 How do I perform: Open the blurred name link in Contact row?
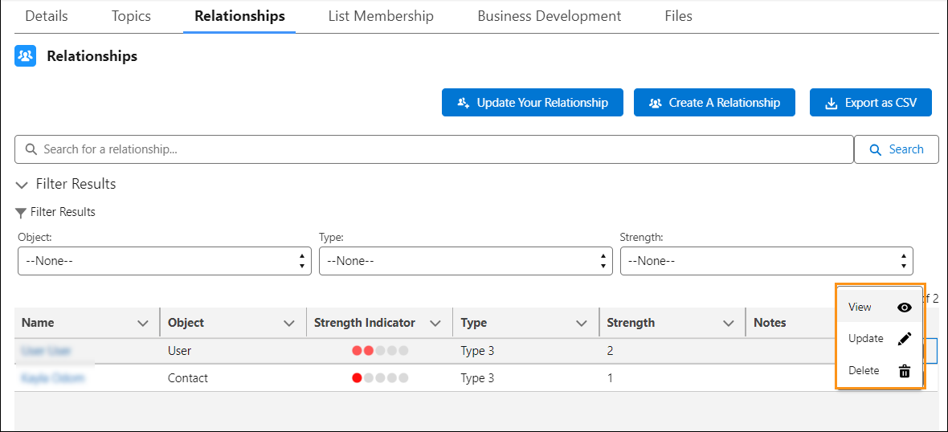pyautogui.click(x=52, y=378)
